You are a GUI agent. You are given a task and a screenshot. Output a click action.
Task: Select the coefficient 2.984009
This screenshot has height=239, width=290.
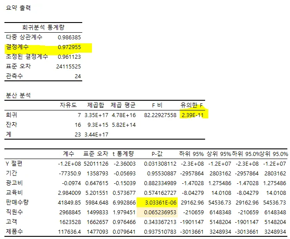(69, 193)
